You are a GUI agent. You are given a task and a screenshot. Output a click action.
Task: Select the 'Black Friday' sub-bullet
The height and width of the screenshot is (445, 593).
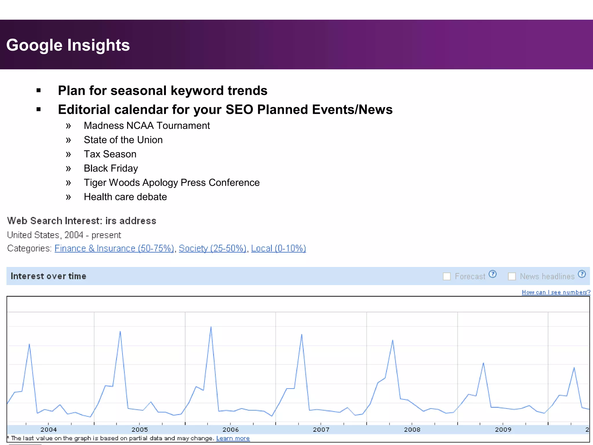pyautogui.click(x=111, y=168)
